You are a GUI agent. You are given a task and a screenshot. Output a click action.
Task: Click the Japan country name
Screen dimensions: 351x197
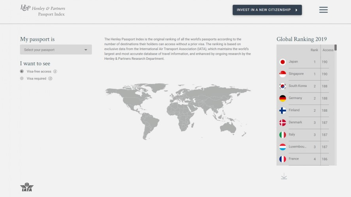(x=293, y=62)
